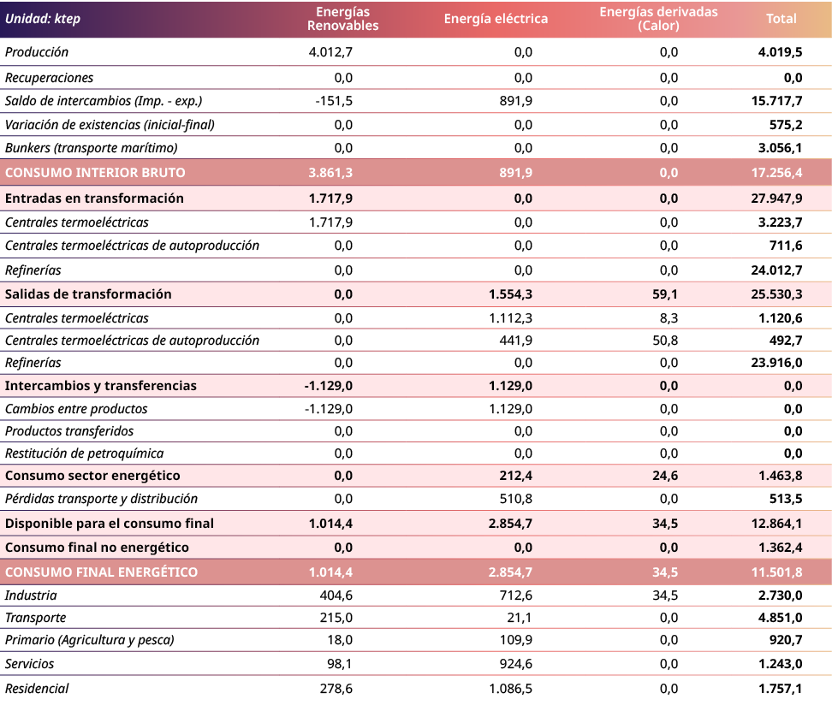Click the 'Salidas de transformación' row label

pos(88,294)
